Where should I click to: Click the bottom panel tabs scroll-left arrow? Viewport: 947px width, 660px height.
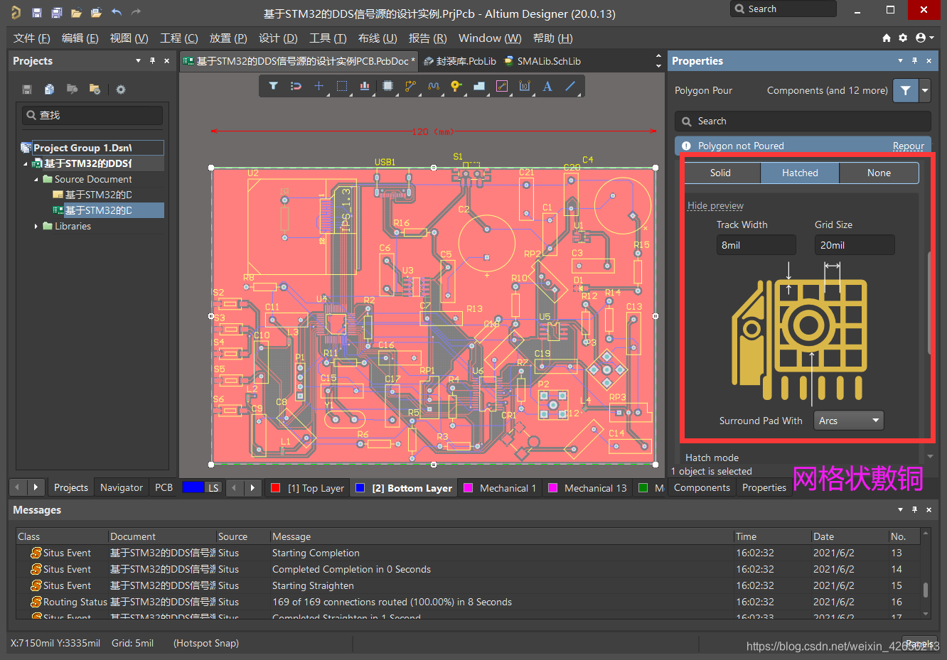pos(18,487)
